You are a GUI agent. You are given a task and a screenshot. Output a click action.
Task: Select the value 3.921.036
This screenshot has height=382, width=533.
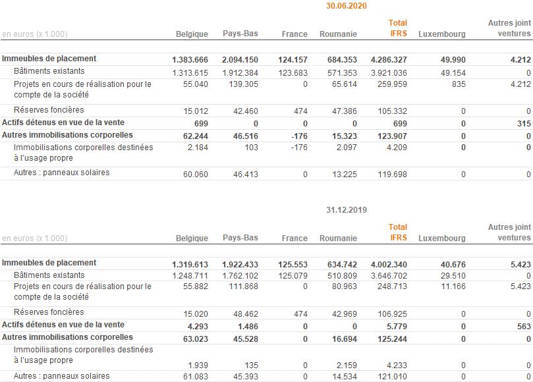click(x=389, y=73)
